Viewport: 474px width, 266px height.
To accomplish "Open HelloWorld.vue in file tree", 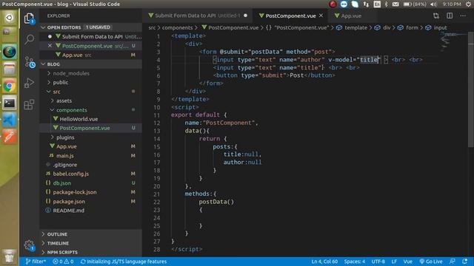I will pos(79,119).
